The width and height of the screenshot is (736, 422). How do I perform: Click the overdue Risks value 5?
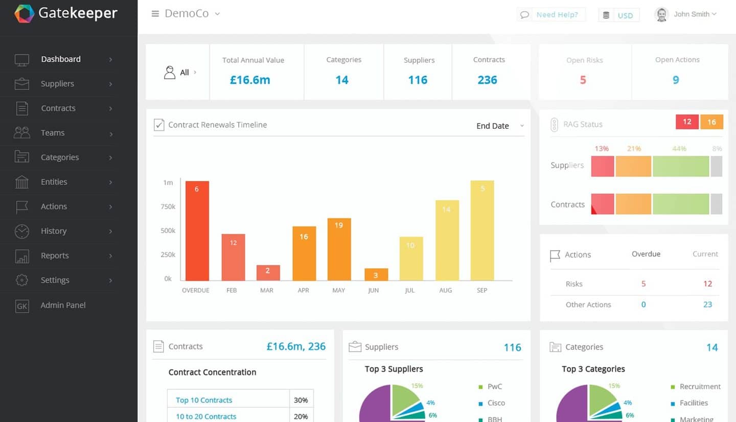643,284
